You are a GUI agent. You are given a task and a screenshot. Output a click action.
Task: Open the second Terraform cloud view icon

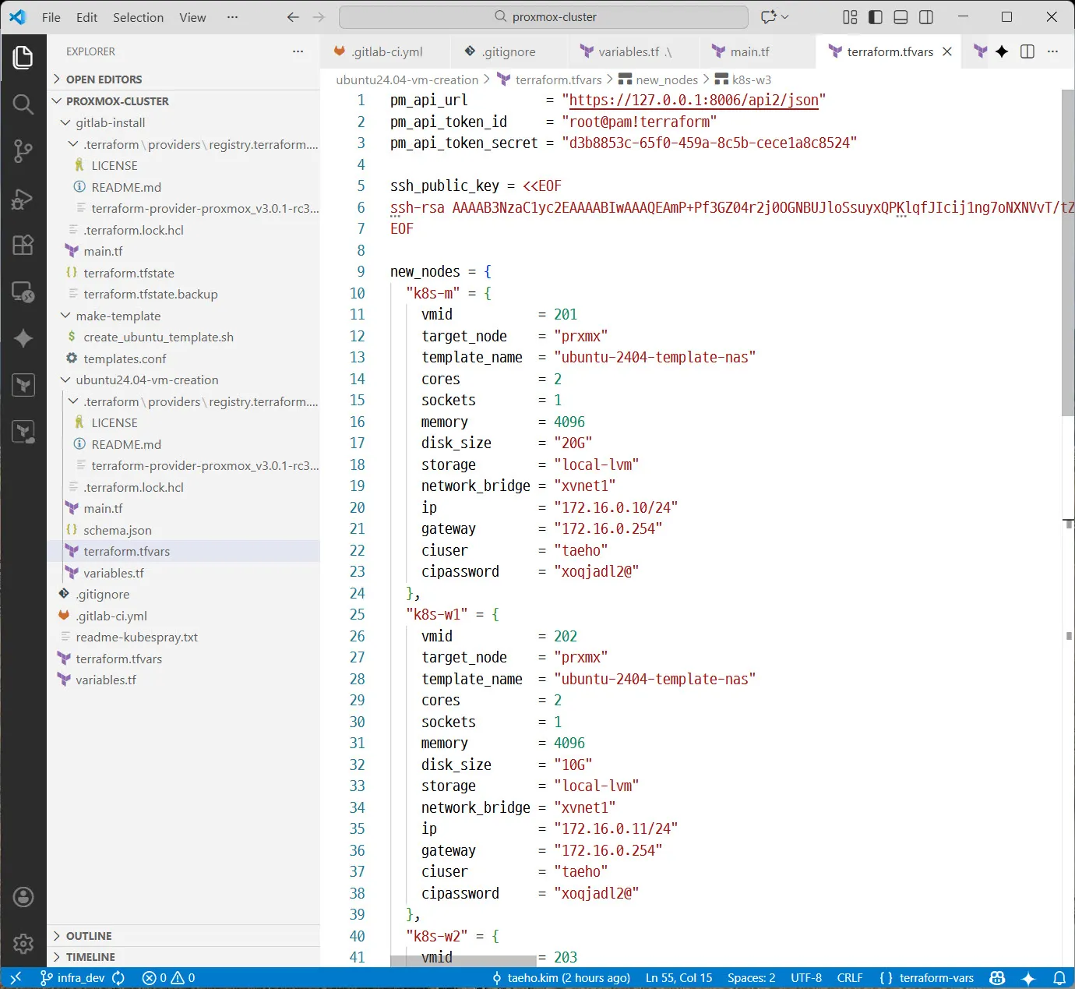pyautogui.click(x=23, y=432)
